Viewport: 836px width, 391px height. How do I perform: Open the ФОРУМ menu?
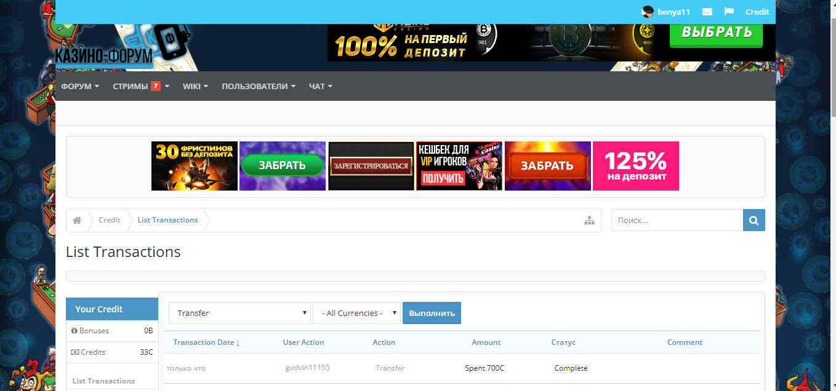click(79, 86)
